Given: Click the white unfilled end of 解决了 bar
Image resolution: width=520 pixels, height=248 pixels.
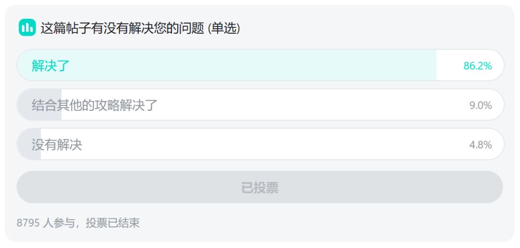Looking at the screenshot, I should click(448, 65).
